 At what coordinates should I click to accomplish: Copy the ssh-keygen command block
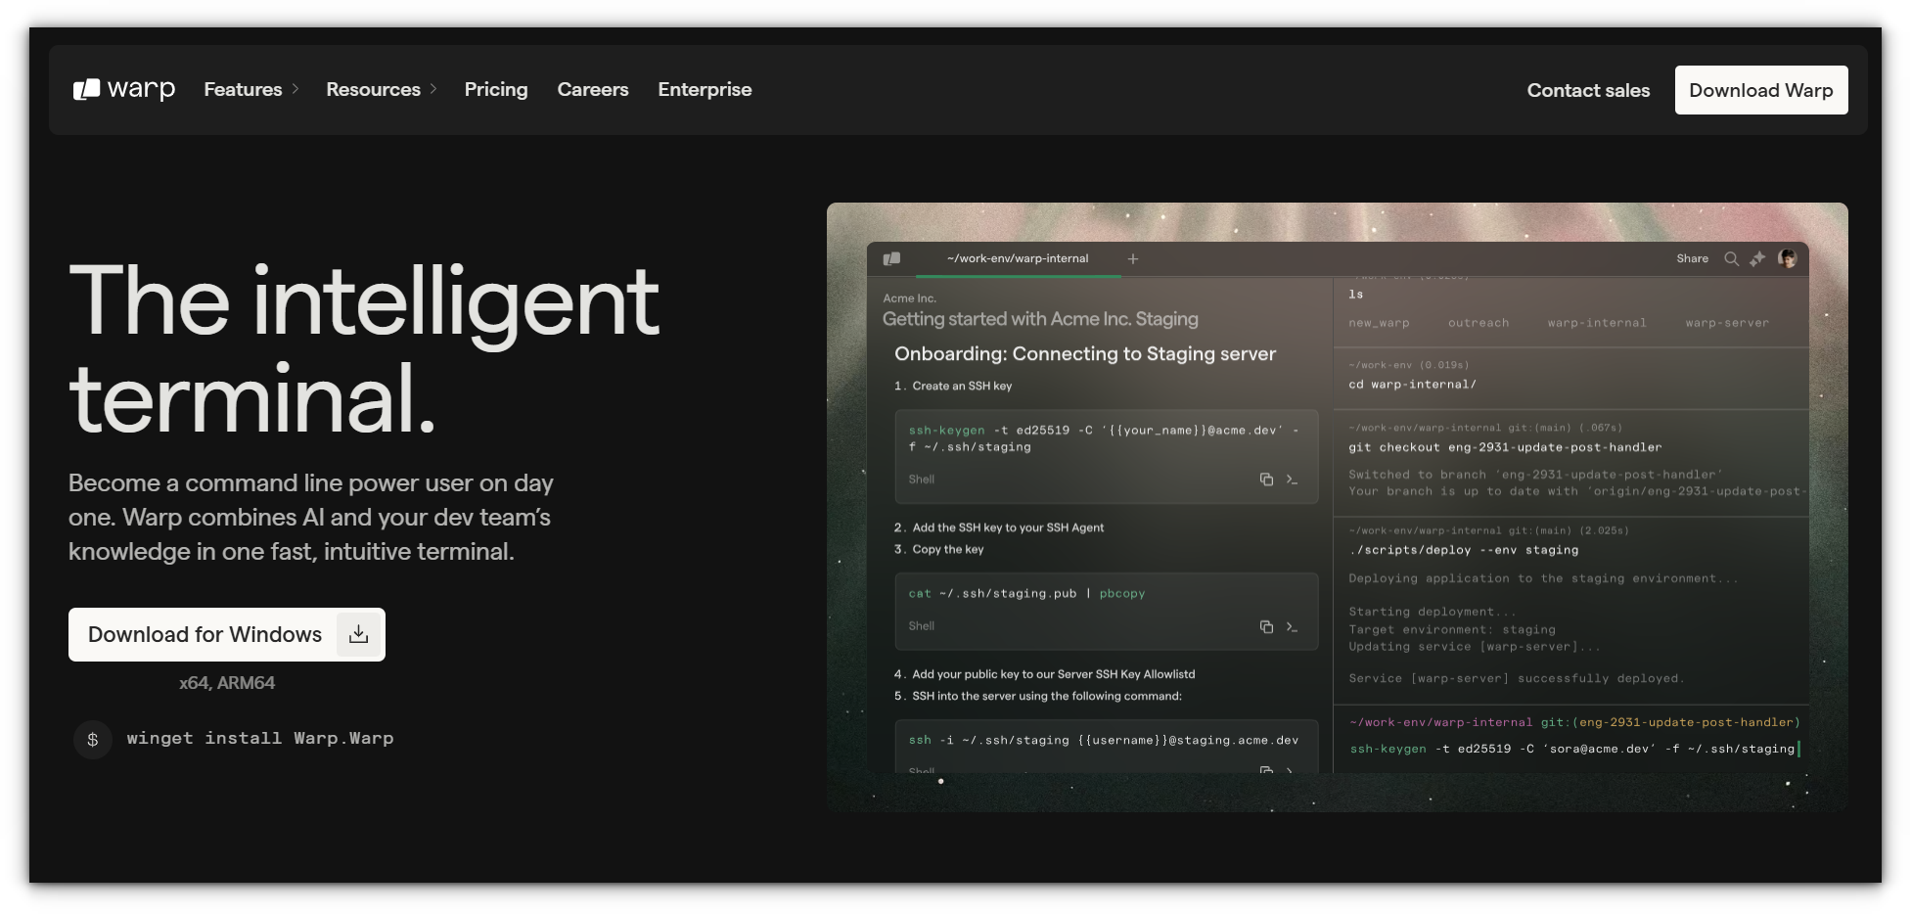tap(1266, 480)
